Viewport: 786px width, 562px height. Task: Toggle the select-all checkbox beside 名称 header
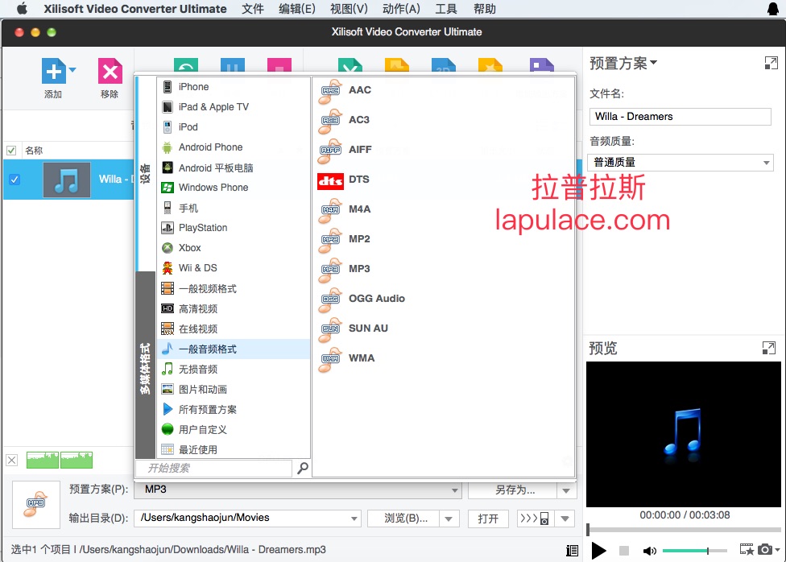tap(11, 151)
